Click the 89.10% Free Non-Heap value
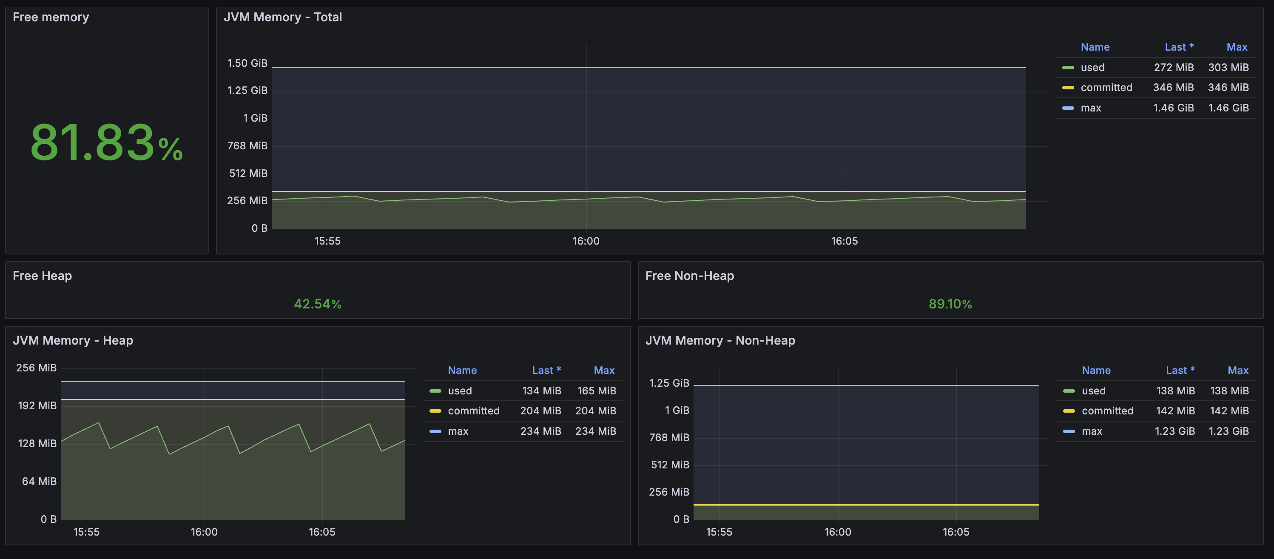The width and height of the screenshot is (1274, 559). tap(950, 304)
